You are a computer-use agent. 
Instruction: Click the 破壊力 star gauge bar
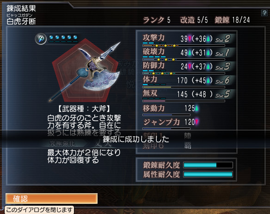pyautogui.click(x=184, y=60)
